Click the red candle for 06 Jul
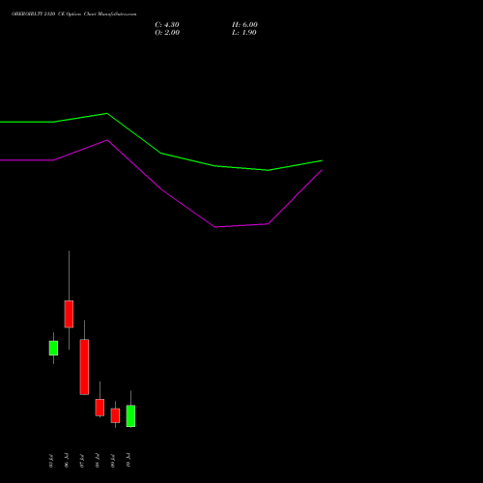 coord(69,314)
